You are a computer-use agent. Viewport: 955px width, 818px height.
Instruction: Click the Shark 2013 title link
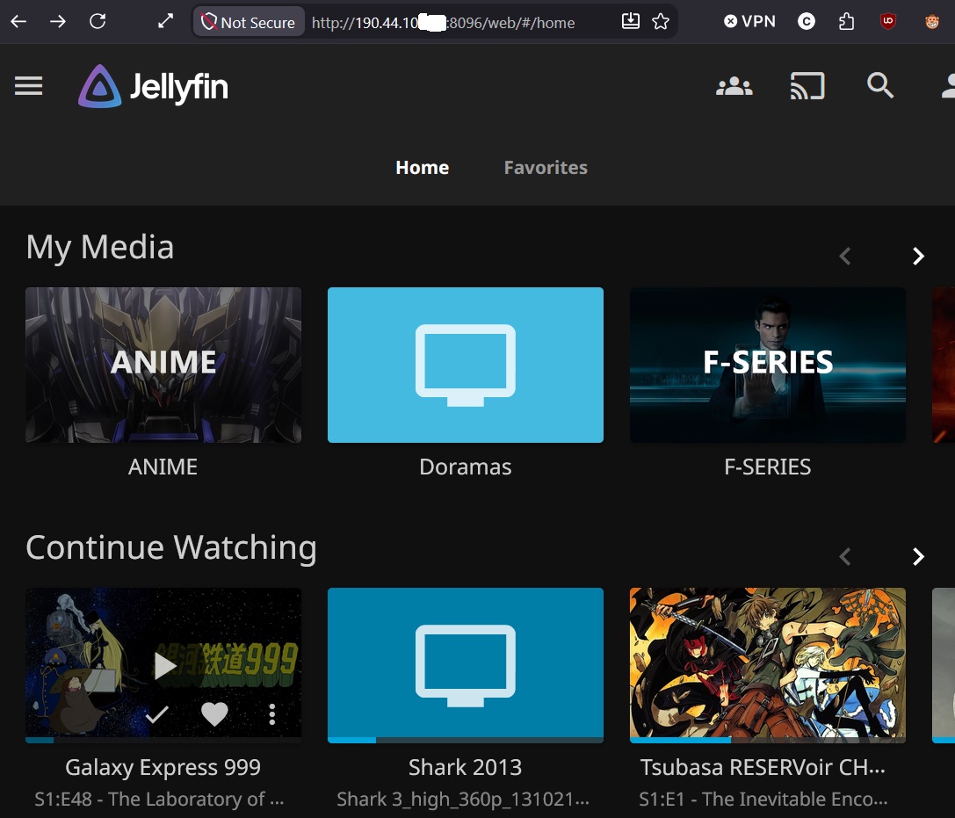point(466,767)
